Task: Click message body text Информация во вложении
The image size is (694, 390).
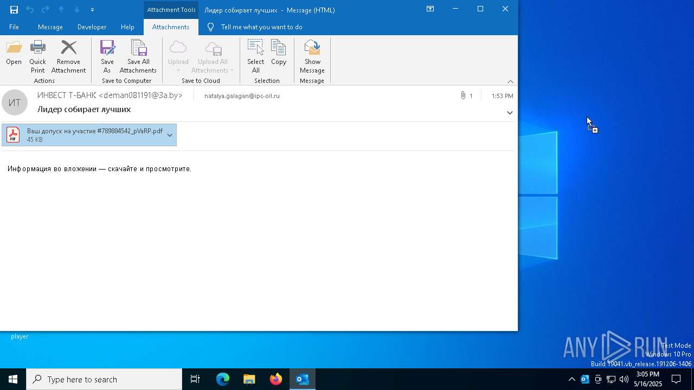Action: coord(99,169)
